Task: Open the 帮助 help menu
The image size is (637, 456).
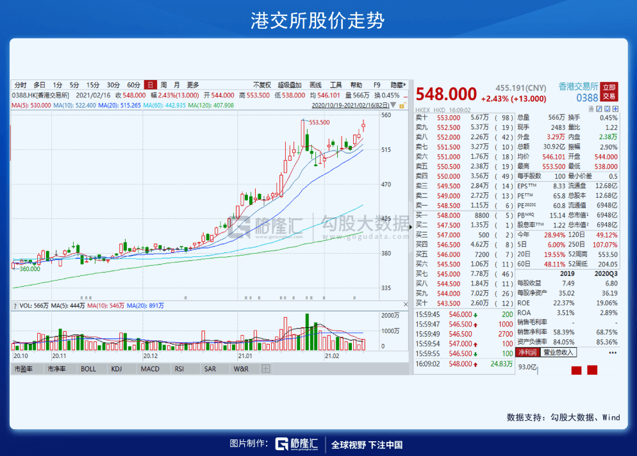Action: (x=356, y=85)
